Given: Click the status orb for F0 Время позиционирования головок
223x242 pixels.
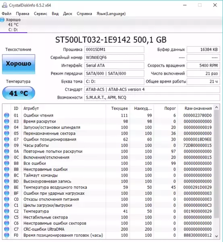Looking at the screenshot, I should point(6,235).
